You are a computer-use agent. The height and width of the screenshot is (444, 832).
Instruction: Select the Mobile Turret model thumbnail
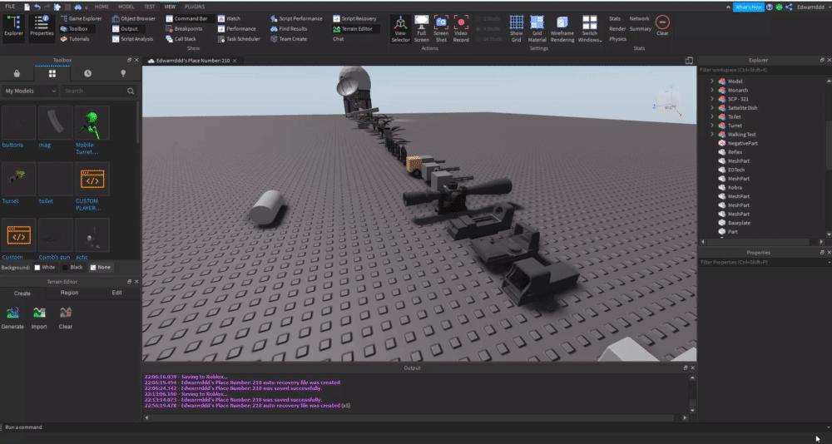[x=92, y=122]
